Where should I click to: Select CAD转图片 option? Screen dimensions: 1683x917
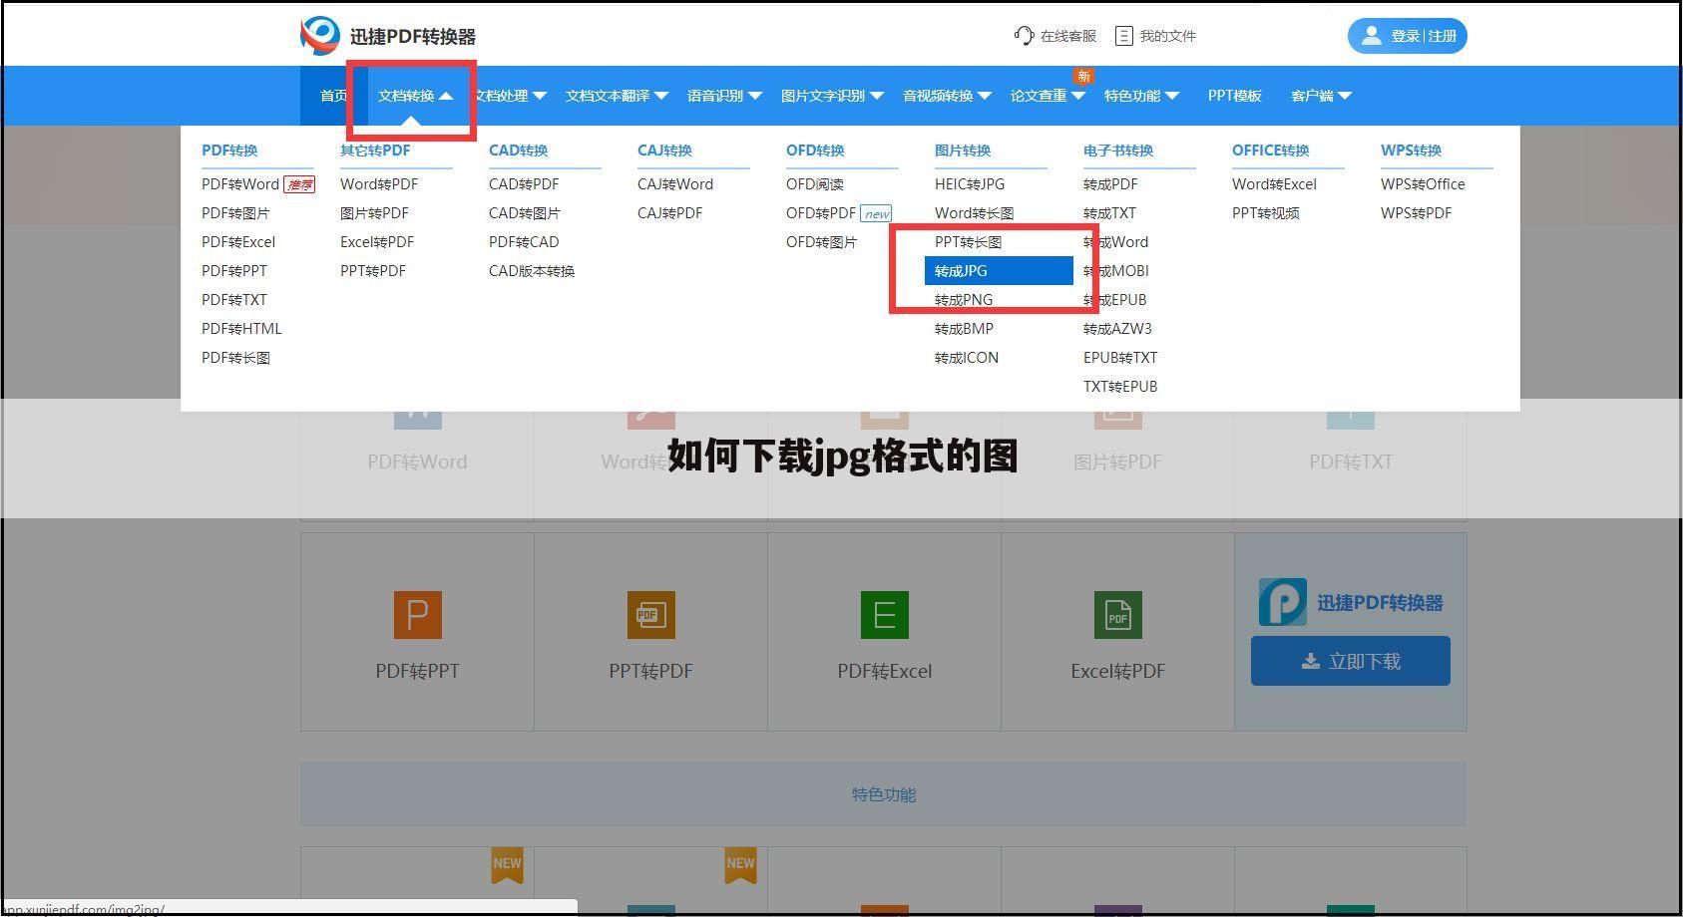525,213
